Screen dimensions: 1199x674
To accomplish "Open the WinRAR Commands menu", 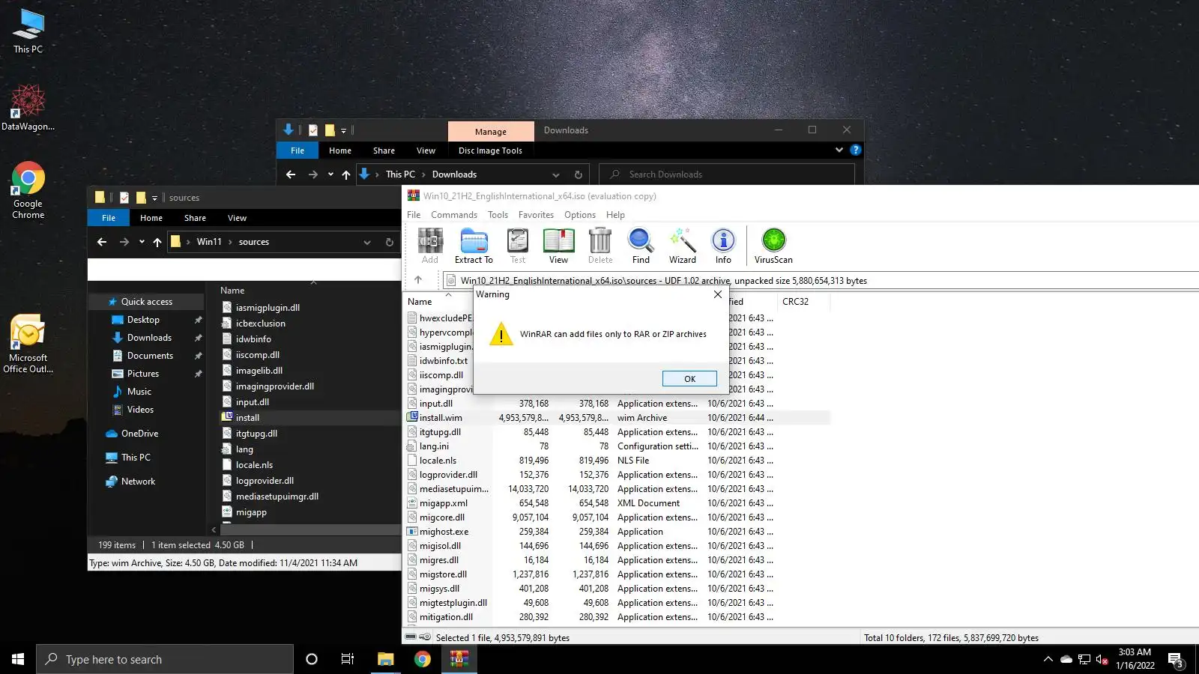I will [x=454, y=215].
